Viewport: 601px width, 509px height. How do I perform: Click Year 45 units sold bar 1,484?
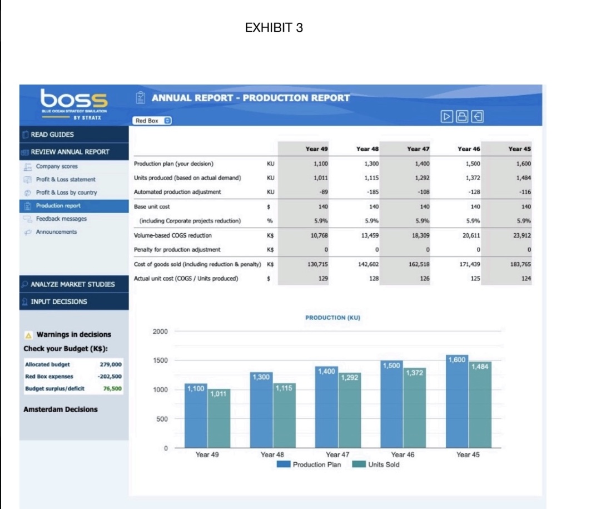(x=480, y=404)
